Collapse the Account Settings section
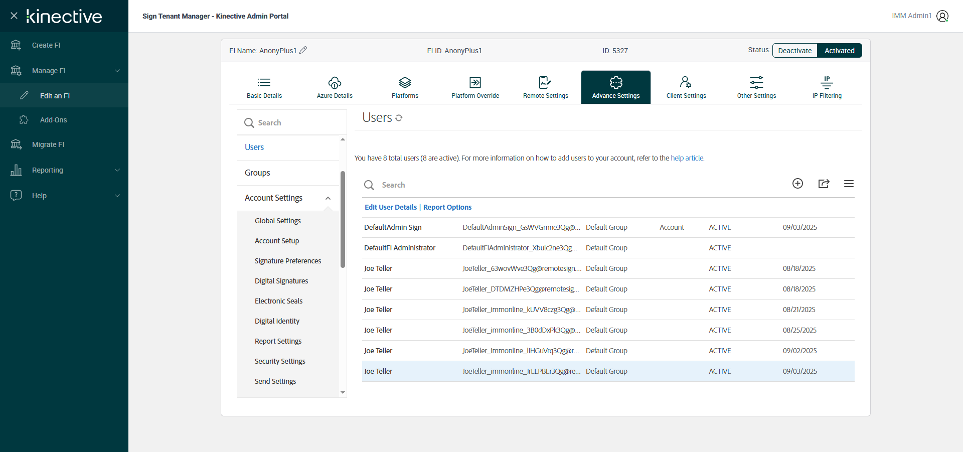 click(x=328, y=198)
